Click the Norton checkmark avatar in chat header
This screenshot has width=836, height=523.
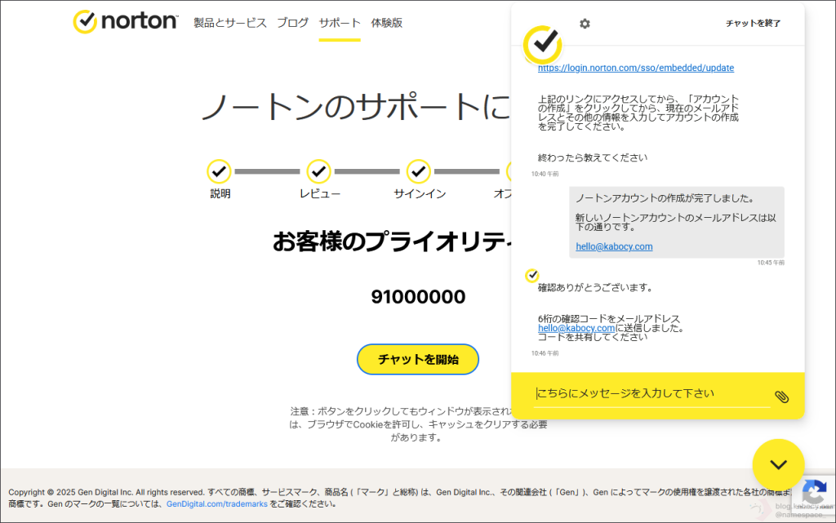pyautogui.click(x=542, y=44)
